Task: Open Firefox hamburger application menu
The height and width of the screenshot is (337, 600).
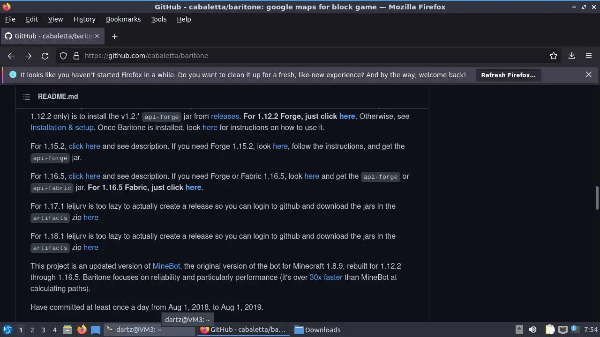Action: [589, 56]
